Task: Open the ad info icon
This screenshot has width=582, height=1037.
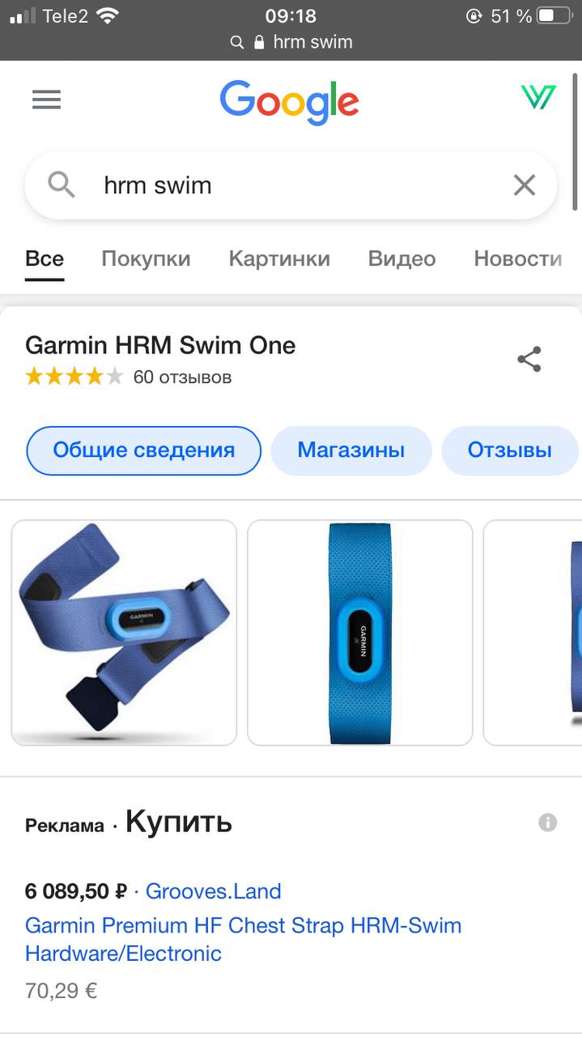Action: click(548, 822)
